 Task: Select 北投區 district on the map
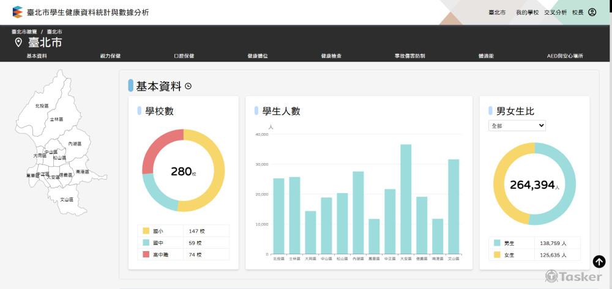click(x=42, y=106)
